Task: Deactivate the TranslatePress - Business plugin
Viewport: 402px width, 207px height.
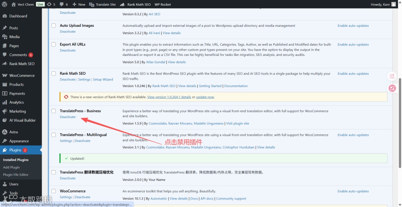Action: click(x=68, y=117)
